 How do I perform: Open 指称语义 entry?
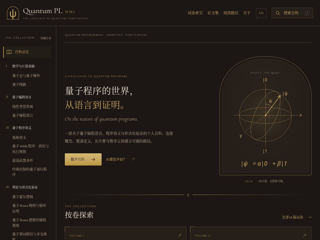tap(19, 138)
